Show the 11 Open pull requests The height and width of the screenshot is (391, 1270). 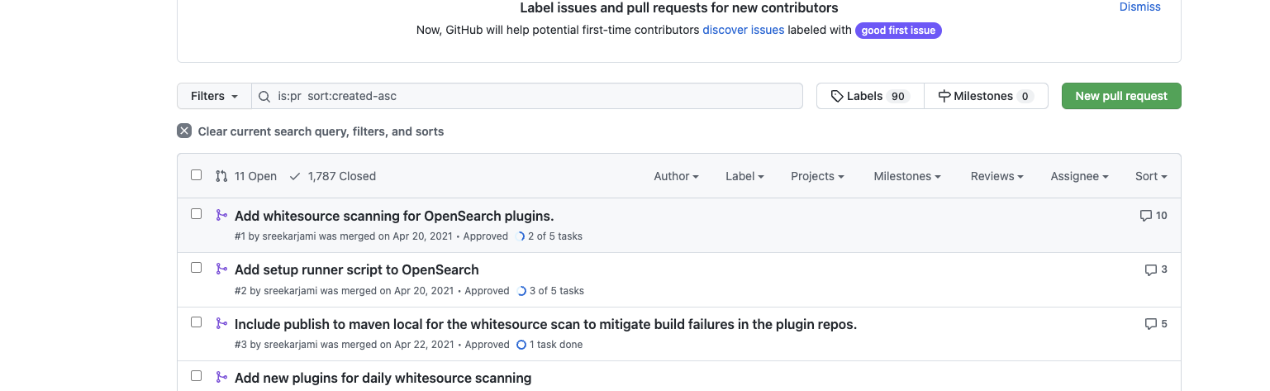(x=246, y=176)
